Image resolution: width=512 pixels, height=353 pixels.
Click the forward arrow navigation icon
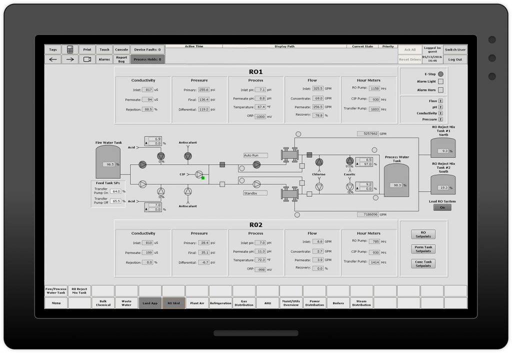pos(70,59)
